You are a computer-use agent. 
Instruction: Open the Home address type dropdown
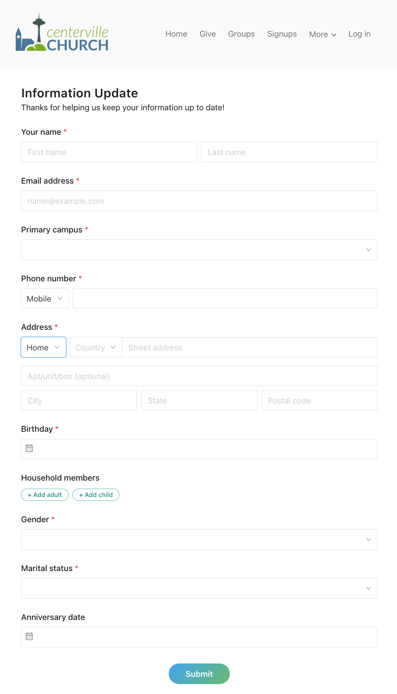[x=43, y=347]
